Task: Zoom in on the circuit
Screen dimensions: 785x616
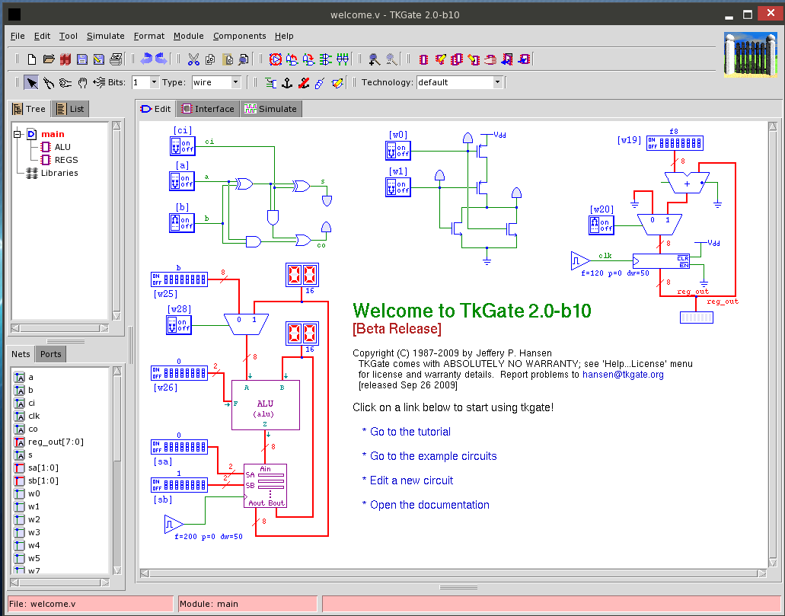Action: [374, 59]
